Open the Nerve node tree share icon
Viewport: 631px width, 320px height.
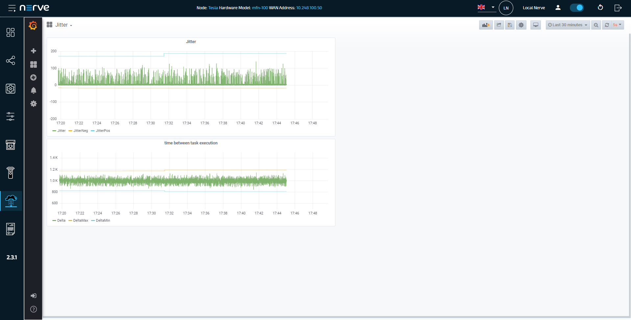click(x=11, y=61)
